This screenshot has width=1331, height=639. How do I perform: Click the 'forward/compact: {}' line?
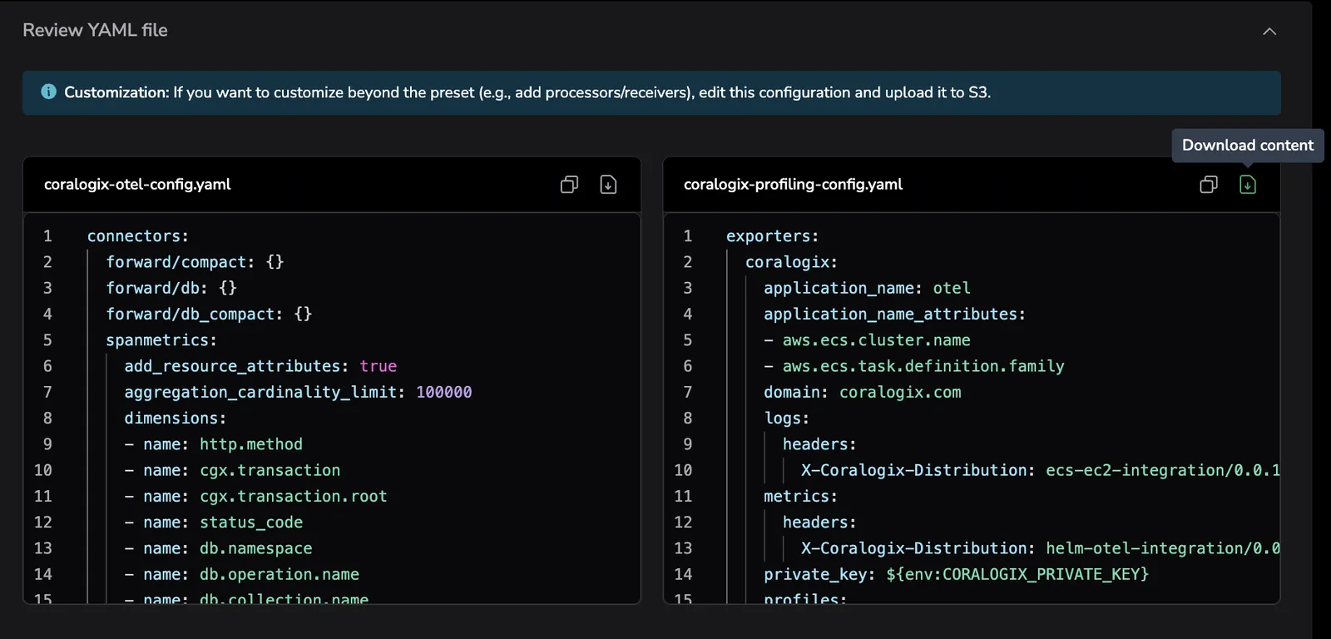pyautogui.click(x=195, y=262)
